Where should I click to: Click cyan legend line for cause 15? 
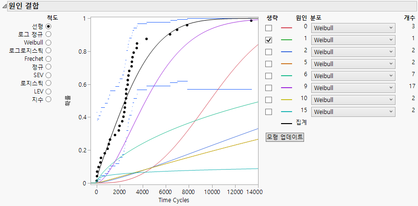(287, 112)
